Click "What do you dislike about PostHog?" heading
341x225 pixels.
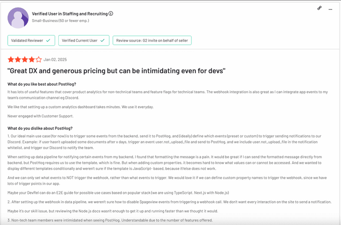pyautogui.click(x=40, y=128)
